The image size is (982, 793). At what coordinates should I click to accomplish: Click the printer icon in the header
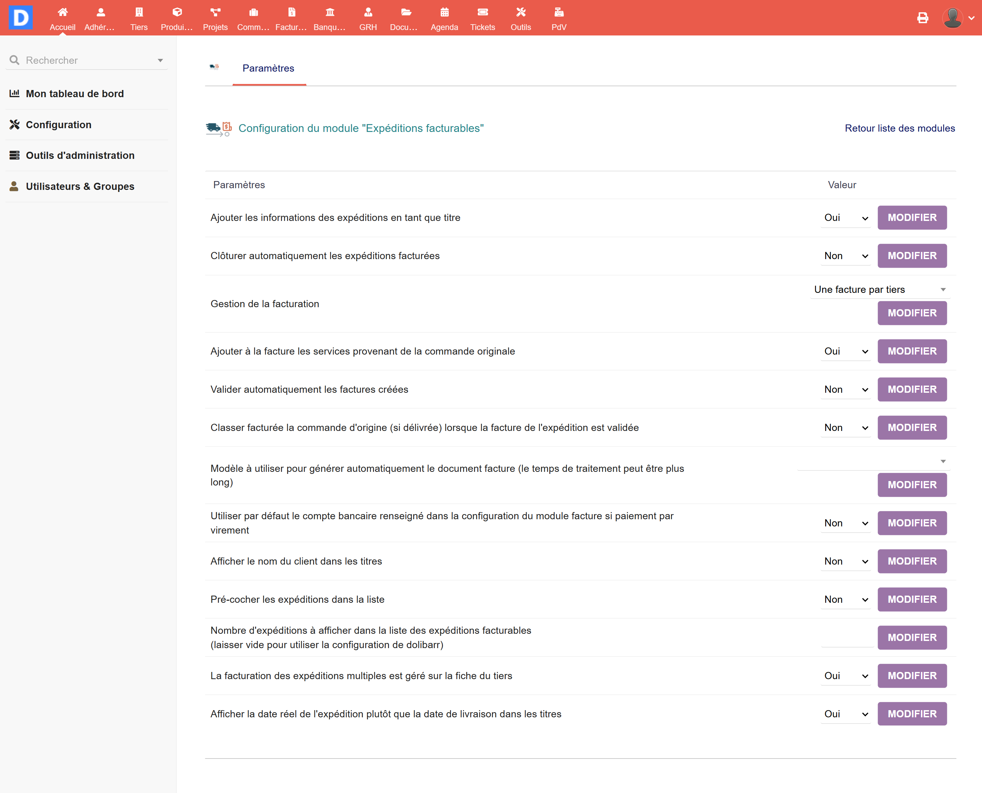(x=922, y=18)
